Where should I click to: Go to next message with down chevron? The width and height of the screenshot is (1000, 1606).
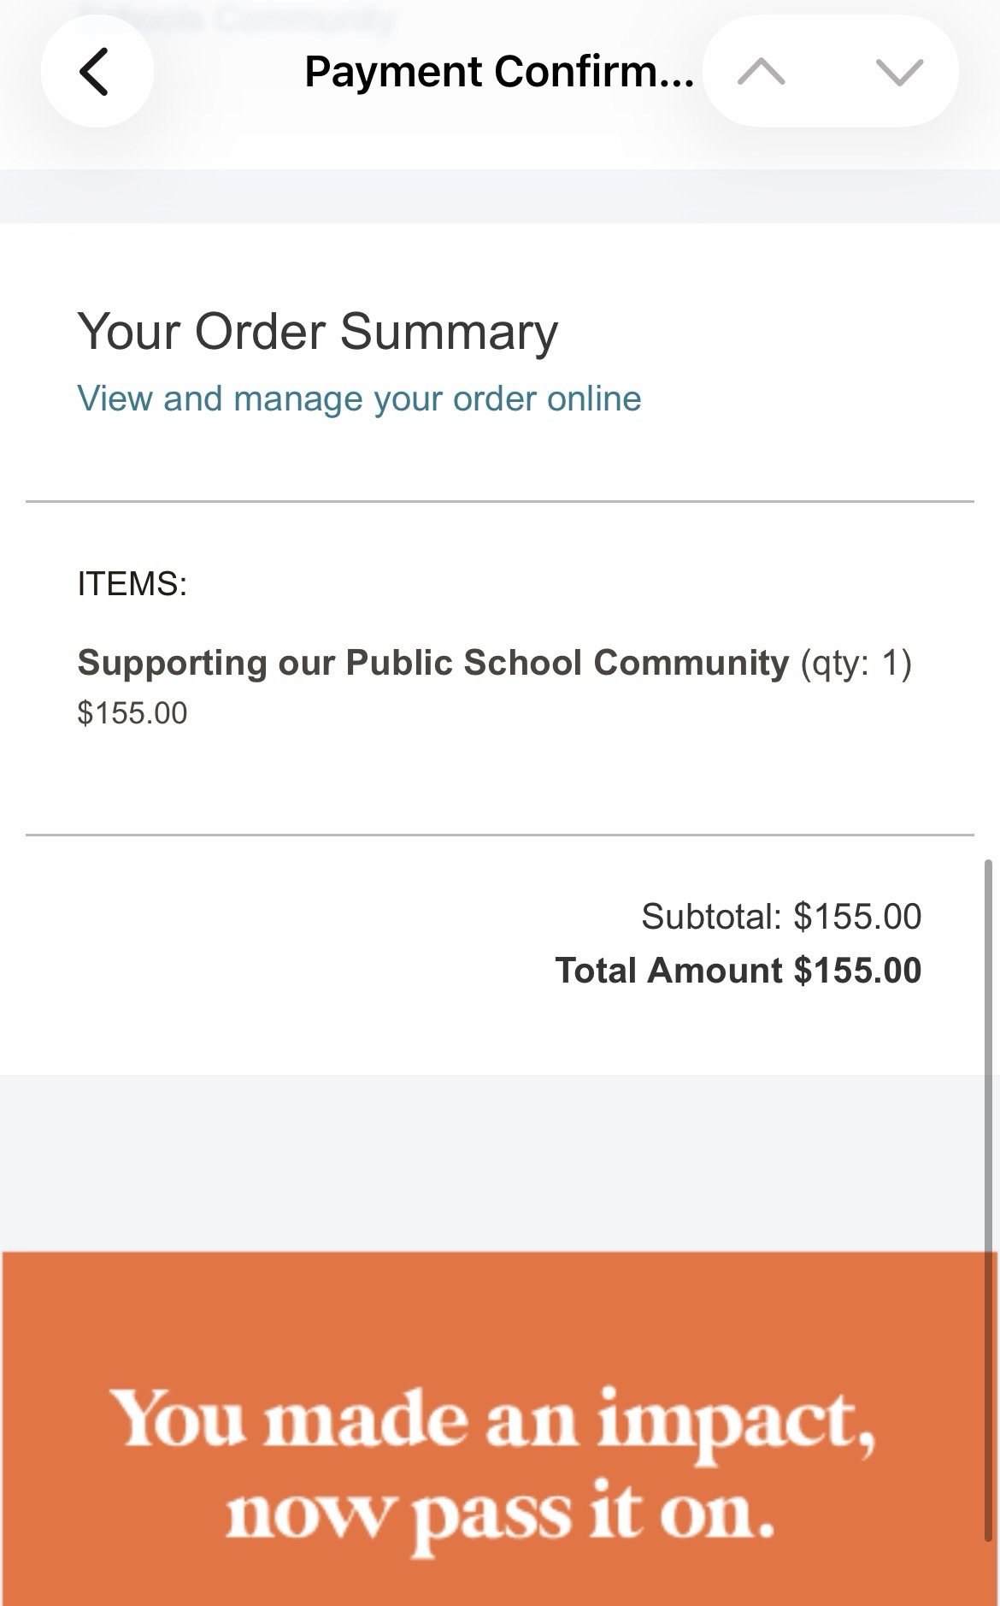click(x=899, y=72)
